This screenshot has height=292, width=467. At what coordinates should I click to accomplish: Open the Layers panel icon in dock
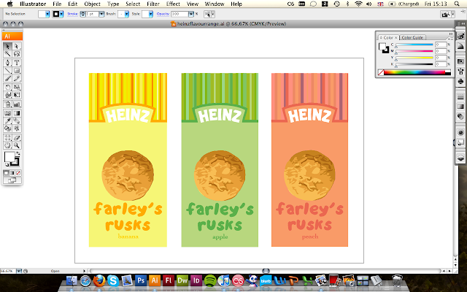460,158
